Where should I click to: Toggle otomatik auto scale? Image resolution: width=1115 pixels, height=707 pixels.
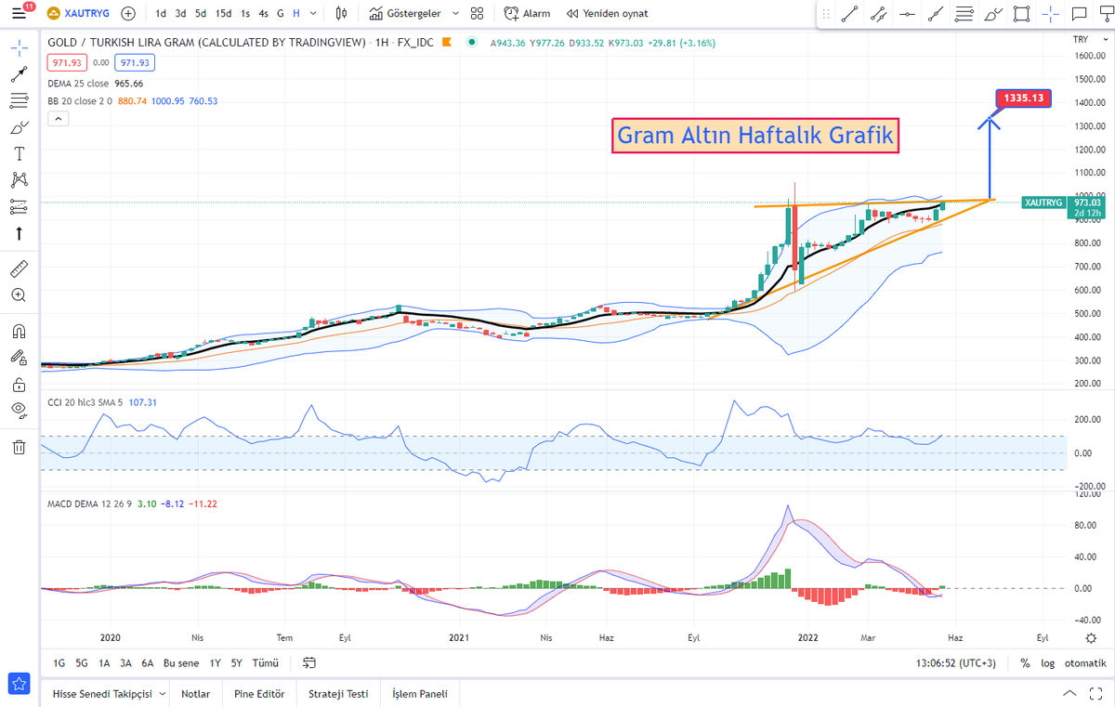(x=1085, y=663)
